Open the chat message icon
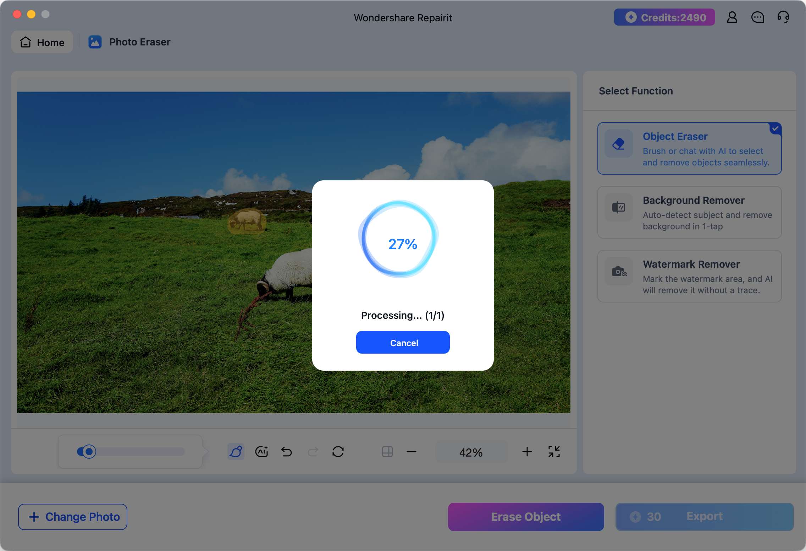806x551 pixels. (757, 17)
